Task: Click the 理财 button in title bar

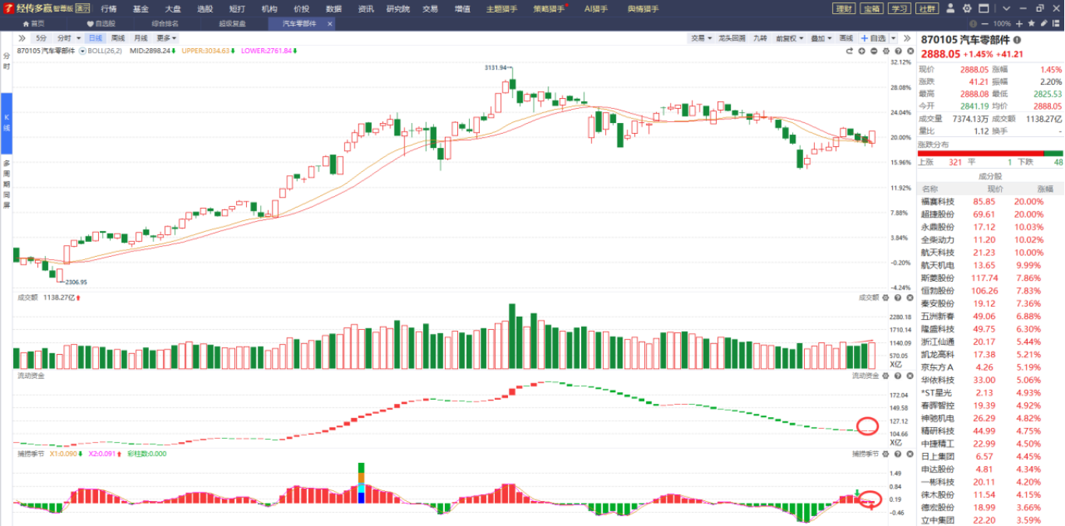Action: (x=843, y=9)
